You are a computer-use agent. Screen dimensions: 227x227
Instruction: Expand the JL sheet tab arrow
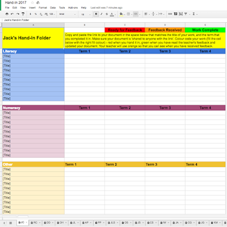[78, 222]
